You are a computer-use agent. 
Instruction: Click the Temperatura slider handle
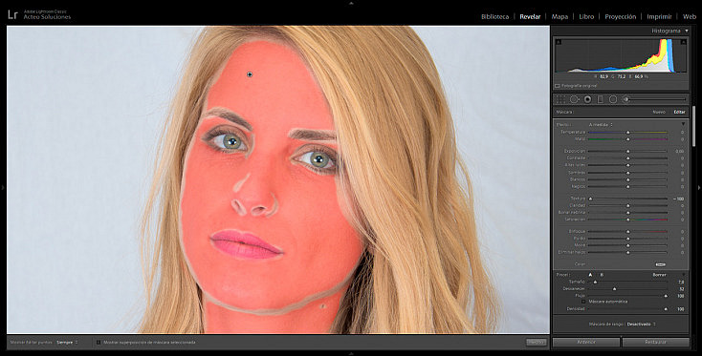(627, 133)
